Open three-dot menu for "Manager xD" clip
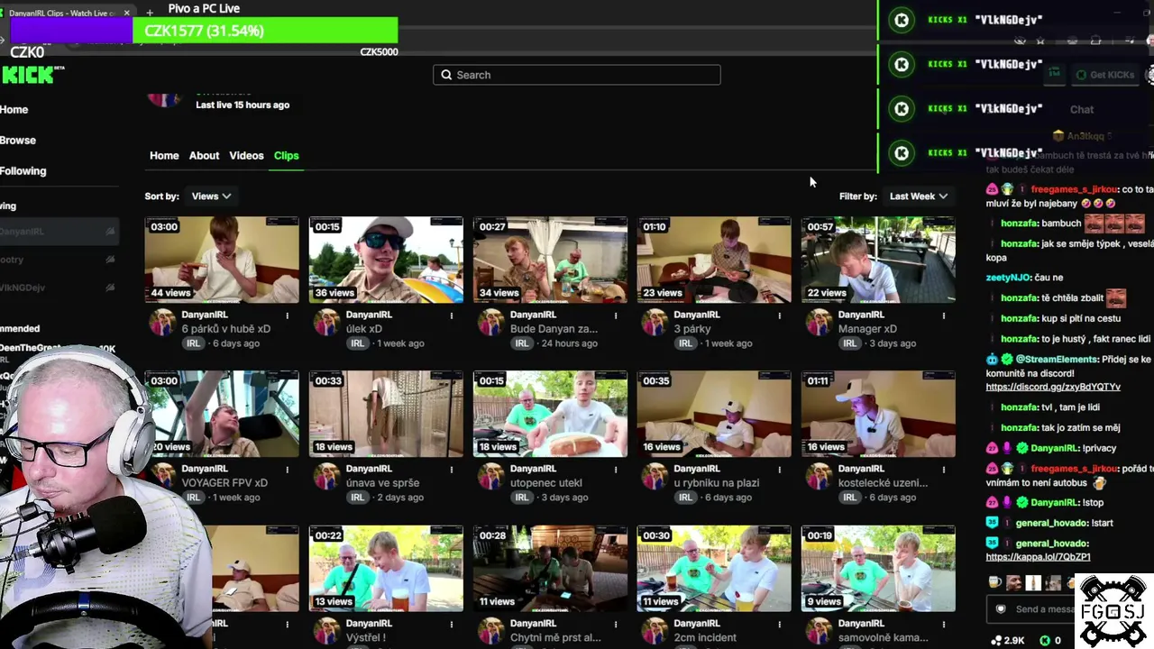The width and height of the screenshot is (1154, 649). 944,315
